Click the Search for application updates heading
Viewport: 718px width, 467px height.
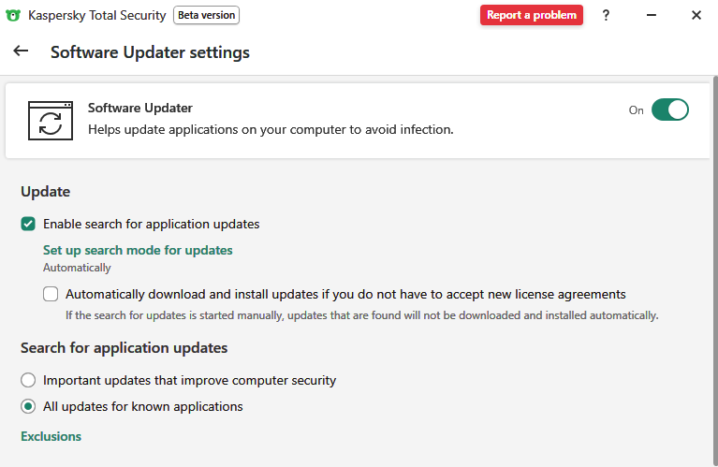point(125,347)
